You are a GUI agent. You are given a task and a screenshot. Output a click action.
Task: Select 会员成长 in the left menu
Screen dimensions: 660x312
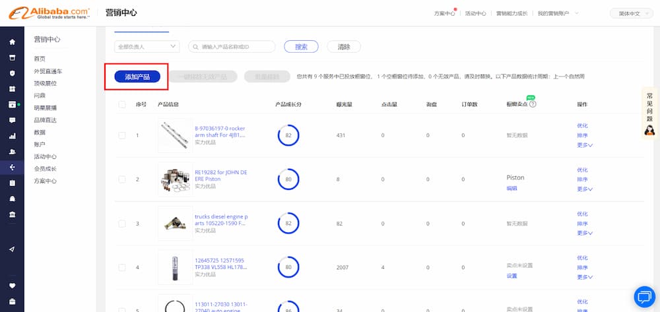tap(45, 169)
